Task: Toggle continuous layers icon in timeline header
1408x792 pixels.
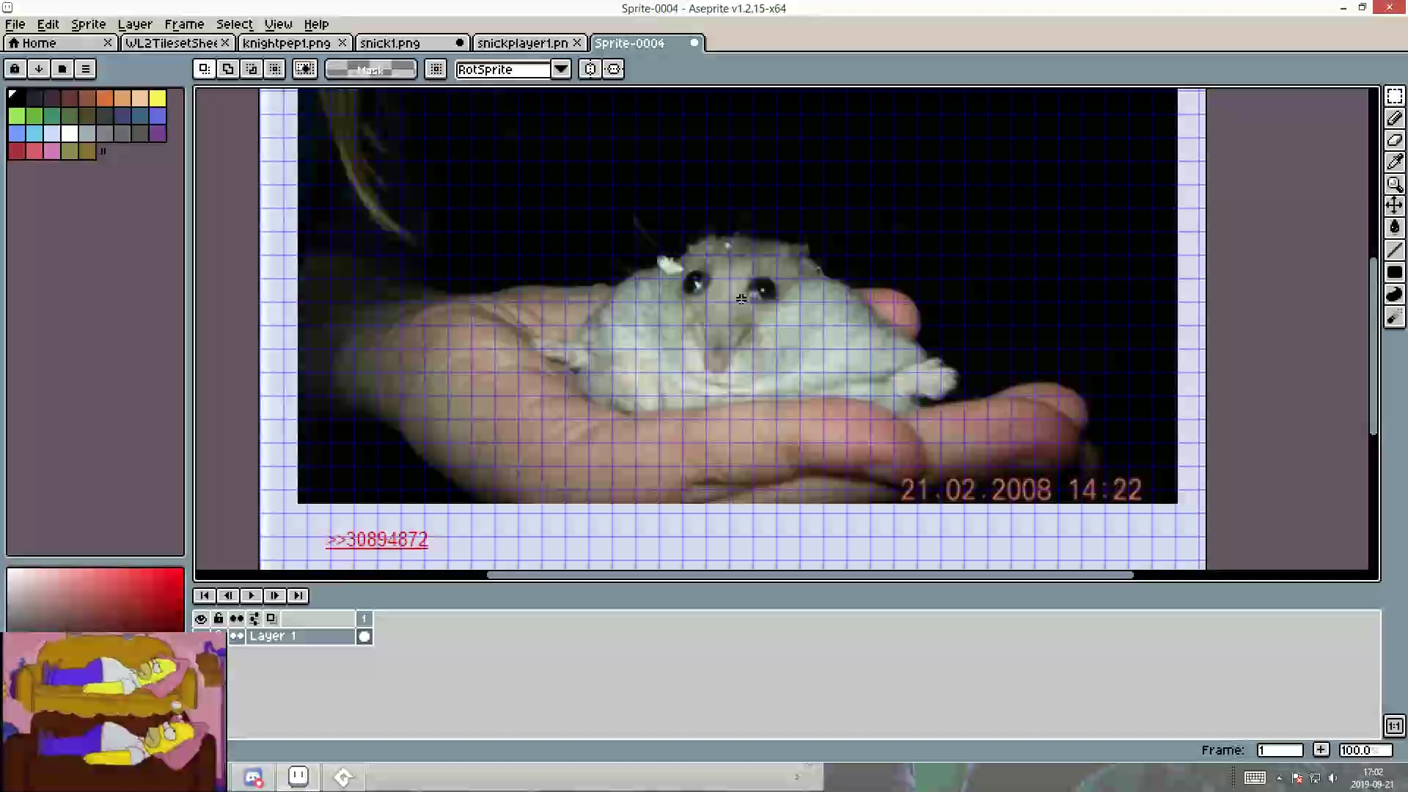Action: coord(236,619)
